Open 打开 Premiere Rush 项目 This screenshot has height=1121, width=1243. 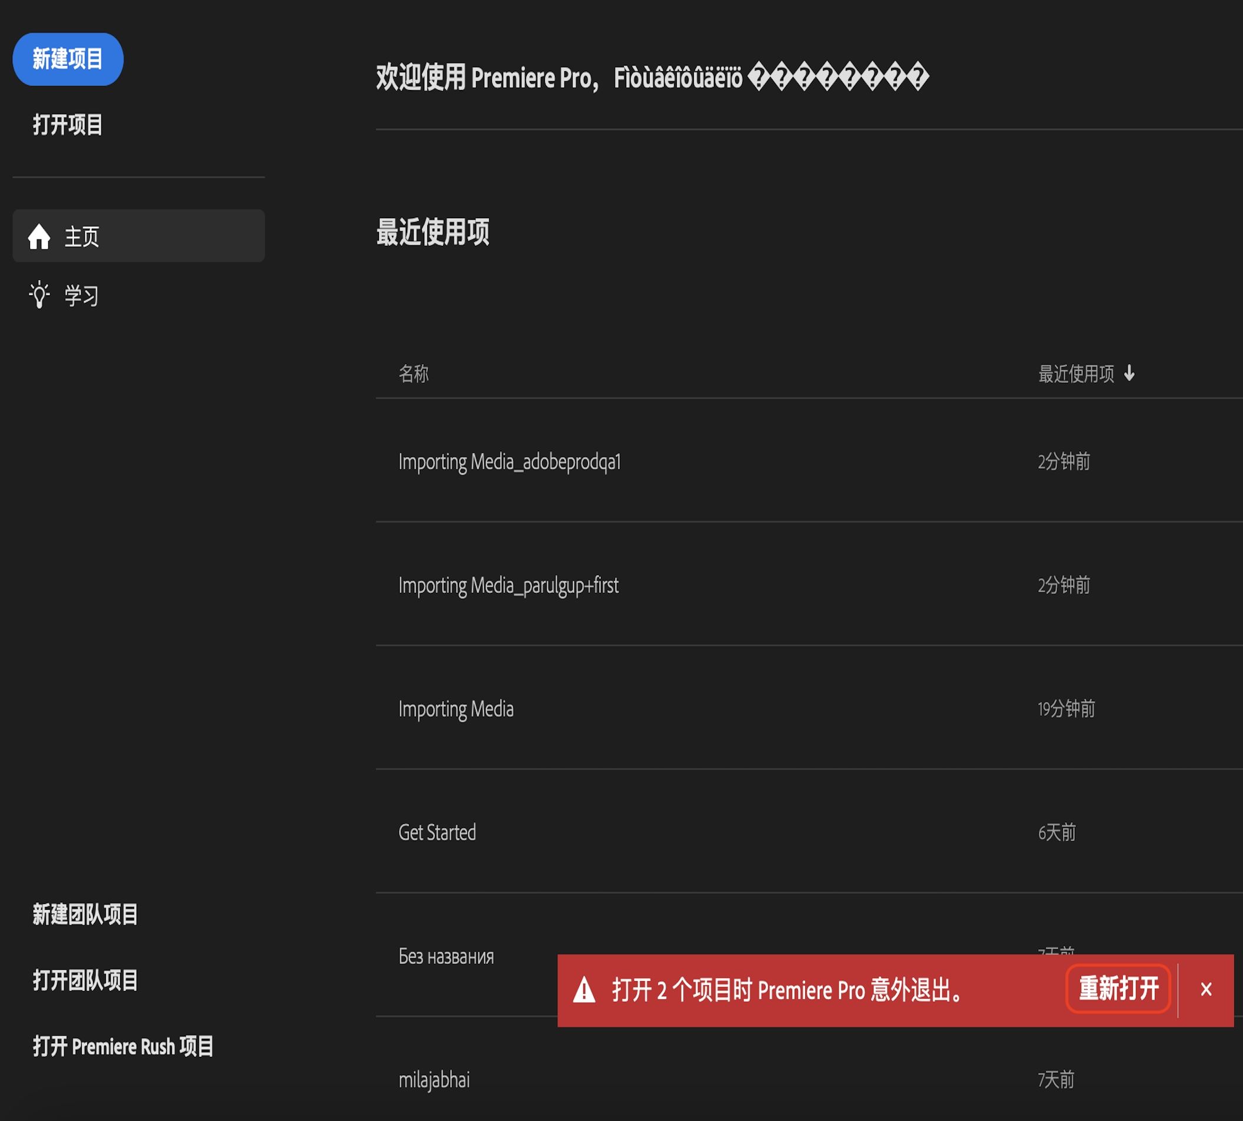point(123,1046)
